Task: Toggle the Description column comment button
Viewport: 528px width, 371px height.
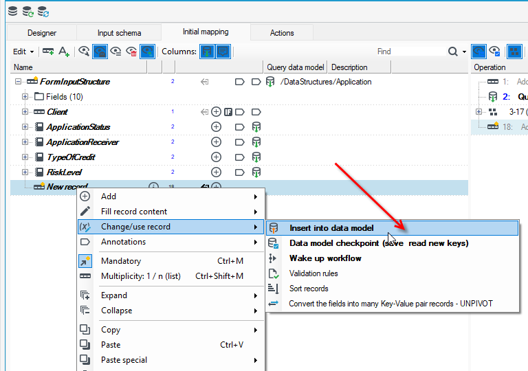Action: (x=223, y=52)
